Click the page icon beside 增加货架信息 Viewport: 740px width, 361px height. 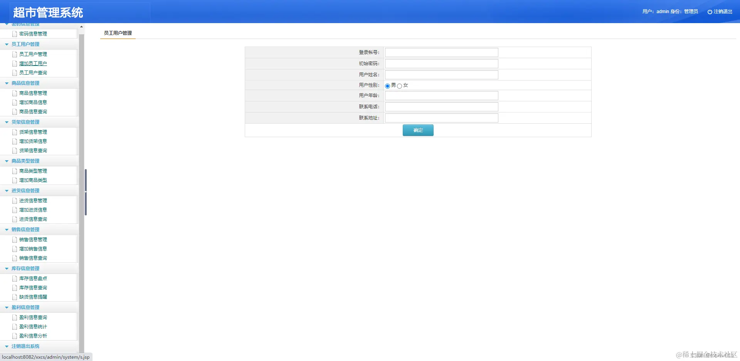coord(15,141)
